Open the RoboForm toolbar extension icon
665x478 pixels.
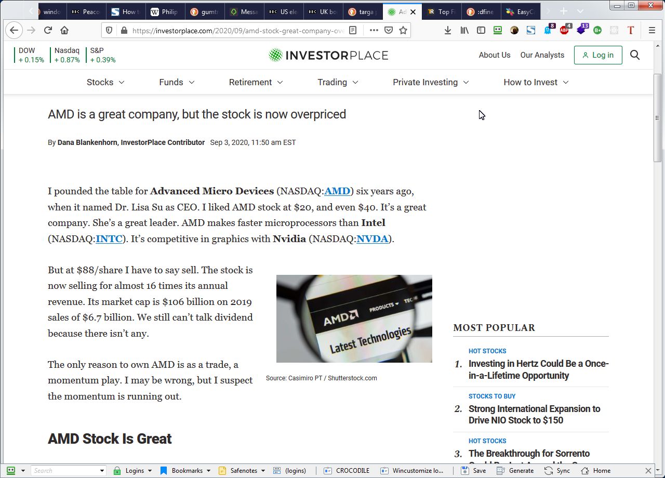pos(498,30)
